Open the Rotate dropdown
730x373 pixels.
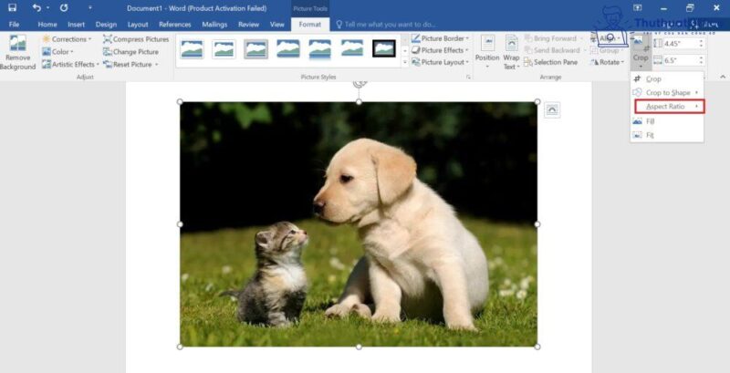(x=606, y=62)
